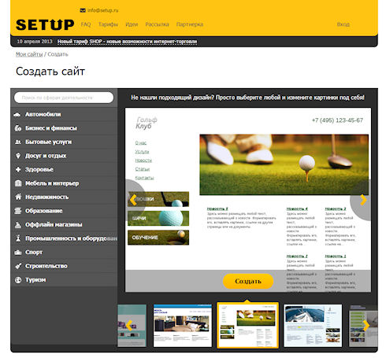
Task: Open the Бизнес и финансы category
Action: pos(64,128)
